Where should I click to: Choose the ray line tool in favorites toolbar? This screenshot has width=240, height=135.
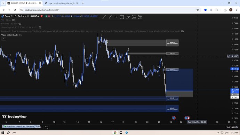pyautogui.click(x=110, y=17)
